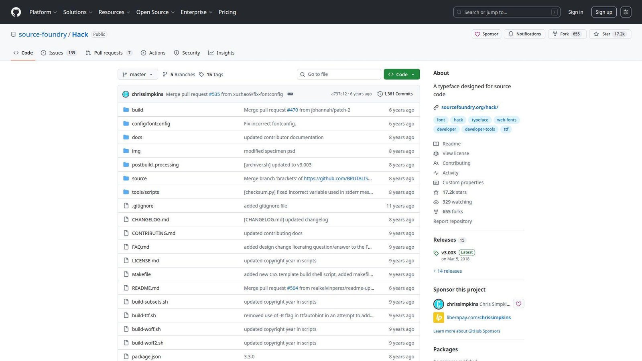Viewport: 642px width, 361px height.
Task: Click Report repository link
Action: click(453, 221)
